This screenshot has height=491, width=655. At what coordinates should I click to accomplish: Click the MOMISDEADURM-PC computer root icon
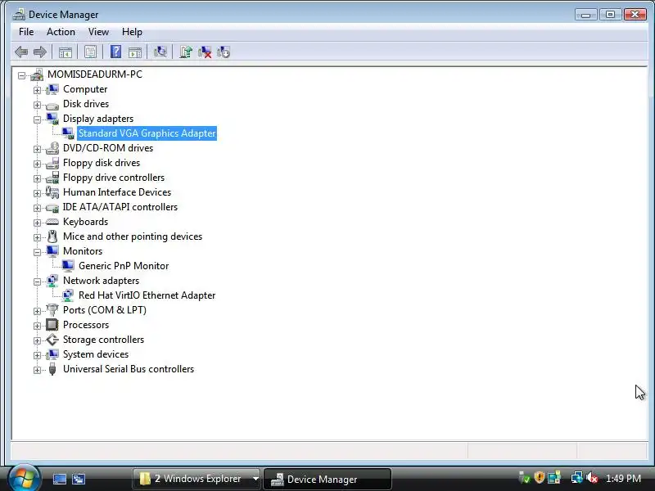37,74
